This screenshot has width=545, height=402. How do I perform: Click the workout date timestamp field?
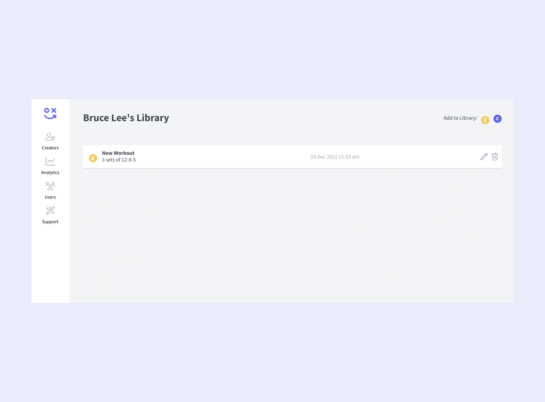point(334,157)
